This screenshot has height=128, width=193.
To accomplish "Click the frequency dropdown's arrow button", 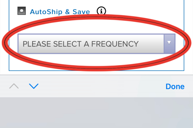I will (x=170, y=43).
